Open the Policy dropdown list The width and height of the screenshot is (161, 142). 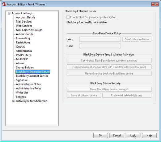(100, 39)
